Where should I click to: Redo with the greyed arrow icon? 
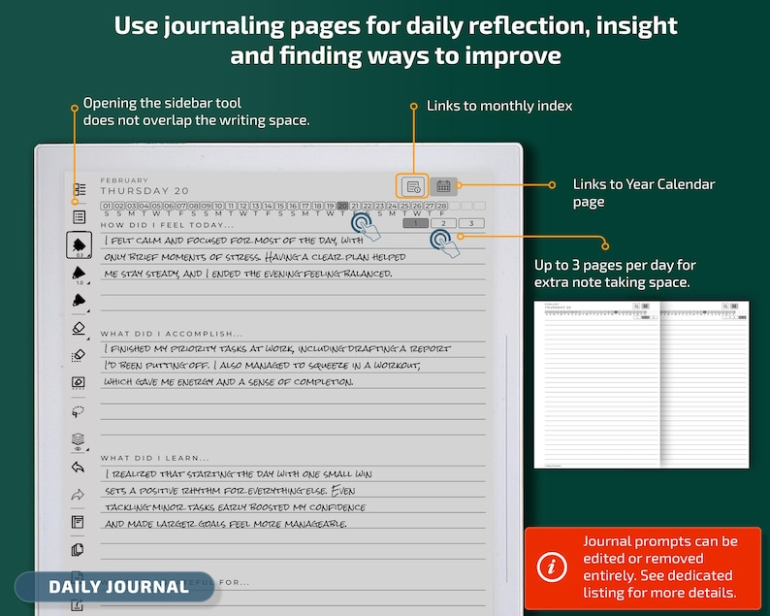tap(78, 494)
